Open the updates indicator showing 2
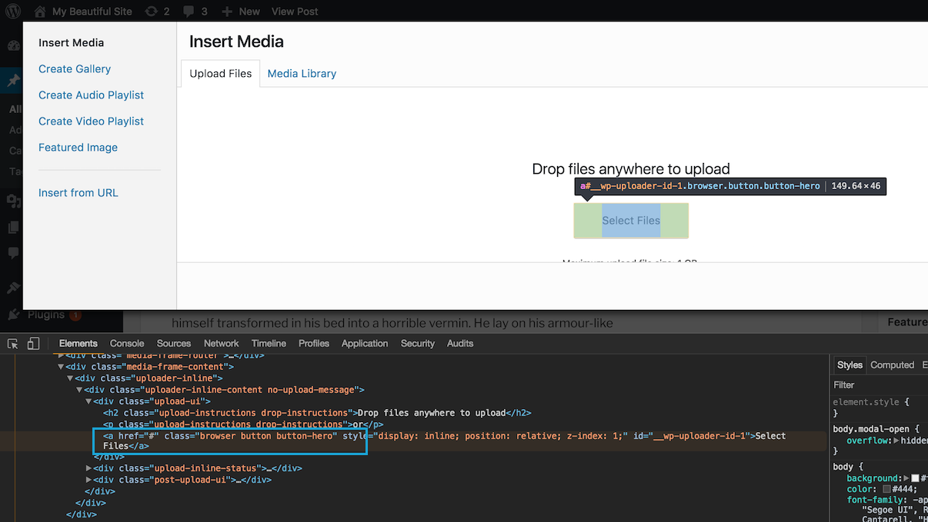Viewport: 928px width, 522px height. tap(157, 12)
